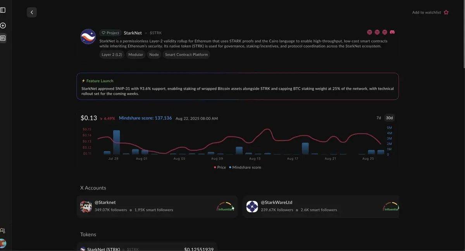
Task: Click the Mindshare score: 137,136 value
Action: pos(145,118)
